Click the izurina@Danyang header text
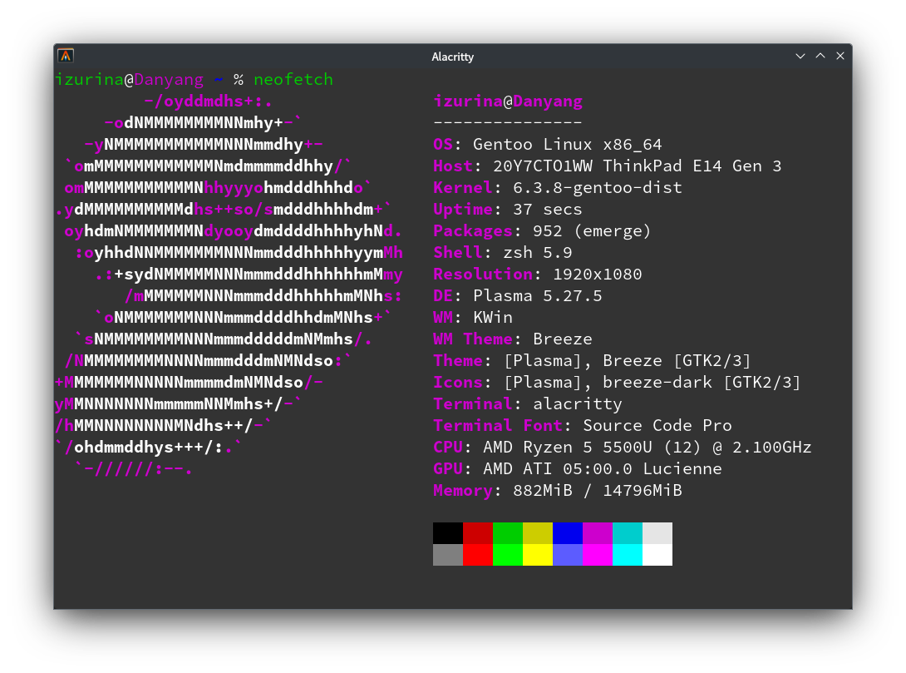The height and width of the screenshot is (673, 906). pyautogui.click(x=507, y=101)
